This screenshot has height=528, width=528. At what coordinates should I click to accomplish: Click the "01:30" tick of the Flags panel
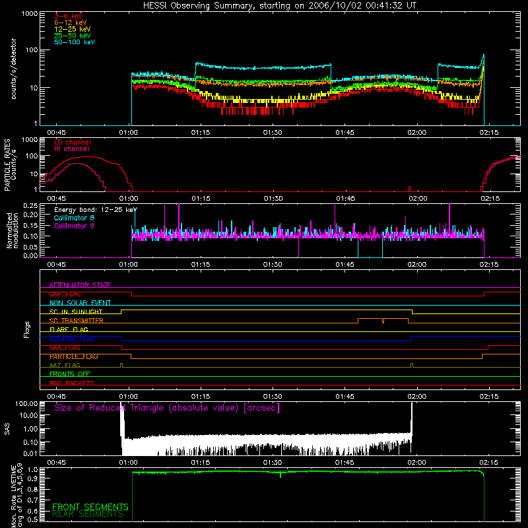[x=273, y=397]
